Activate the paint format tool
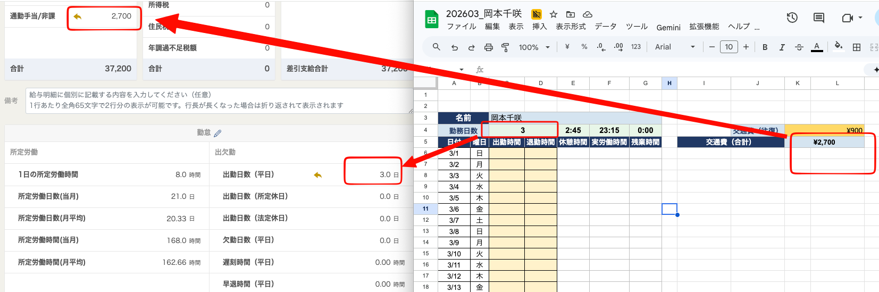879x292 pixels. [505, 47]
